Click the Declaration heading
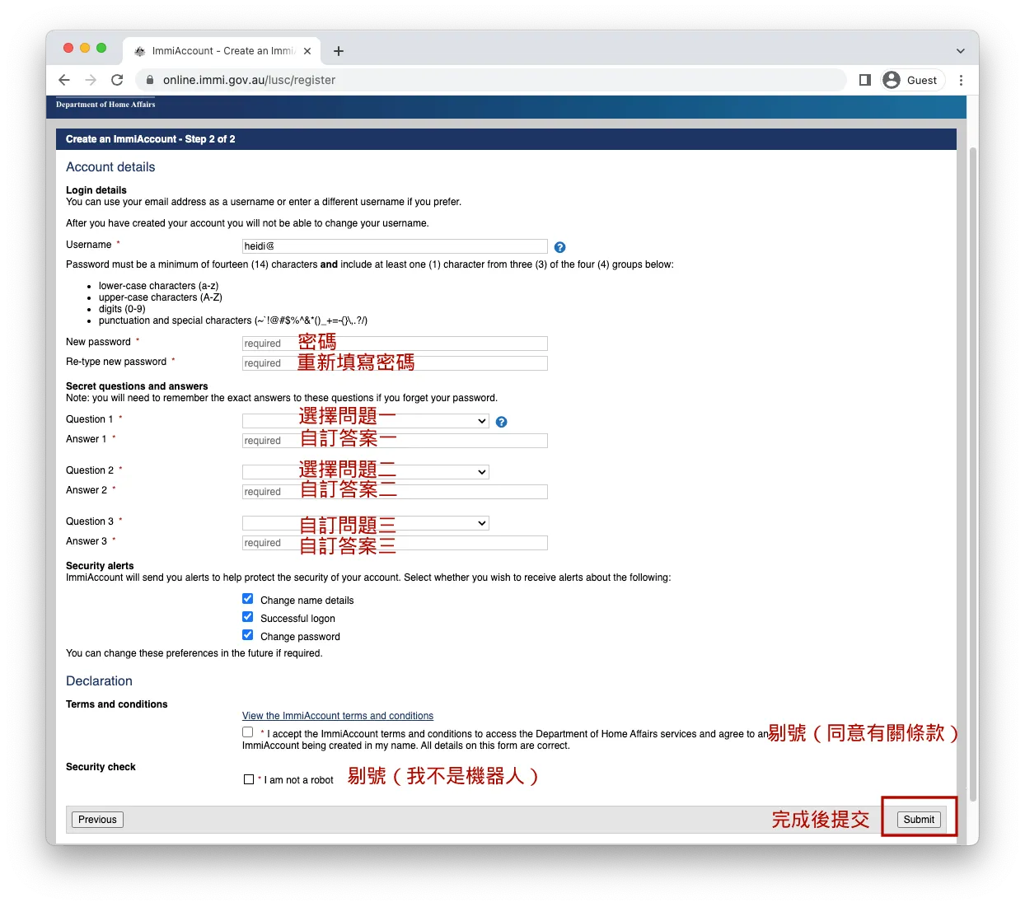The width and height of the screenshot is (1025, 907). (99, 681)
